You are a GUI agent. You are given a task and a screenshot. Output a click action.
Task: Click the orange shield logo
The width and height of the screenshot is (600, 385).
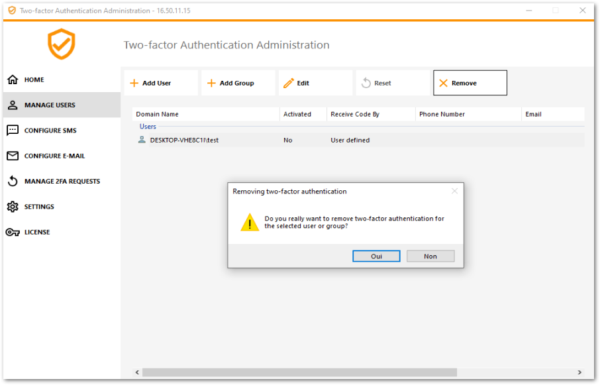pos(61,44)
